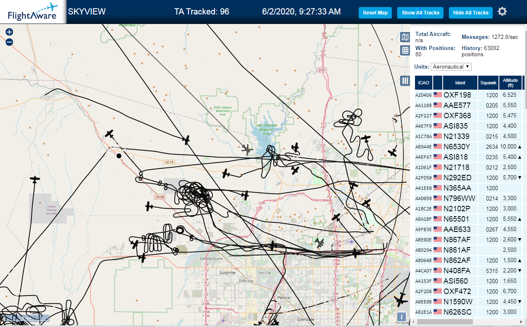Click the date and time display
The width and height of the screenshot is (527, 327).
pos(301,12)
